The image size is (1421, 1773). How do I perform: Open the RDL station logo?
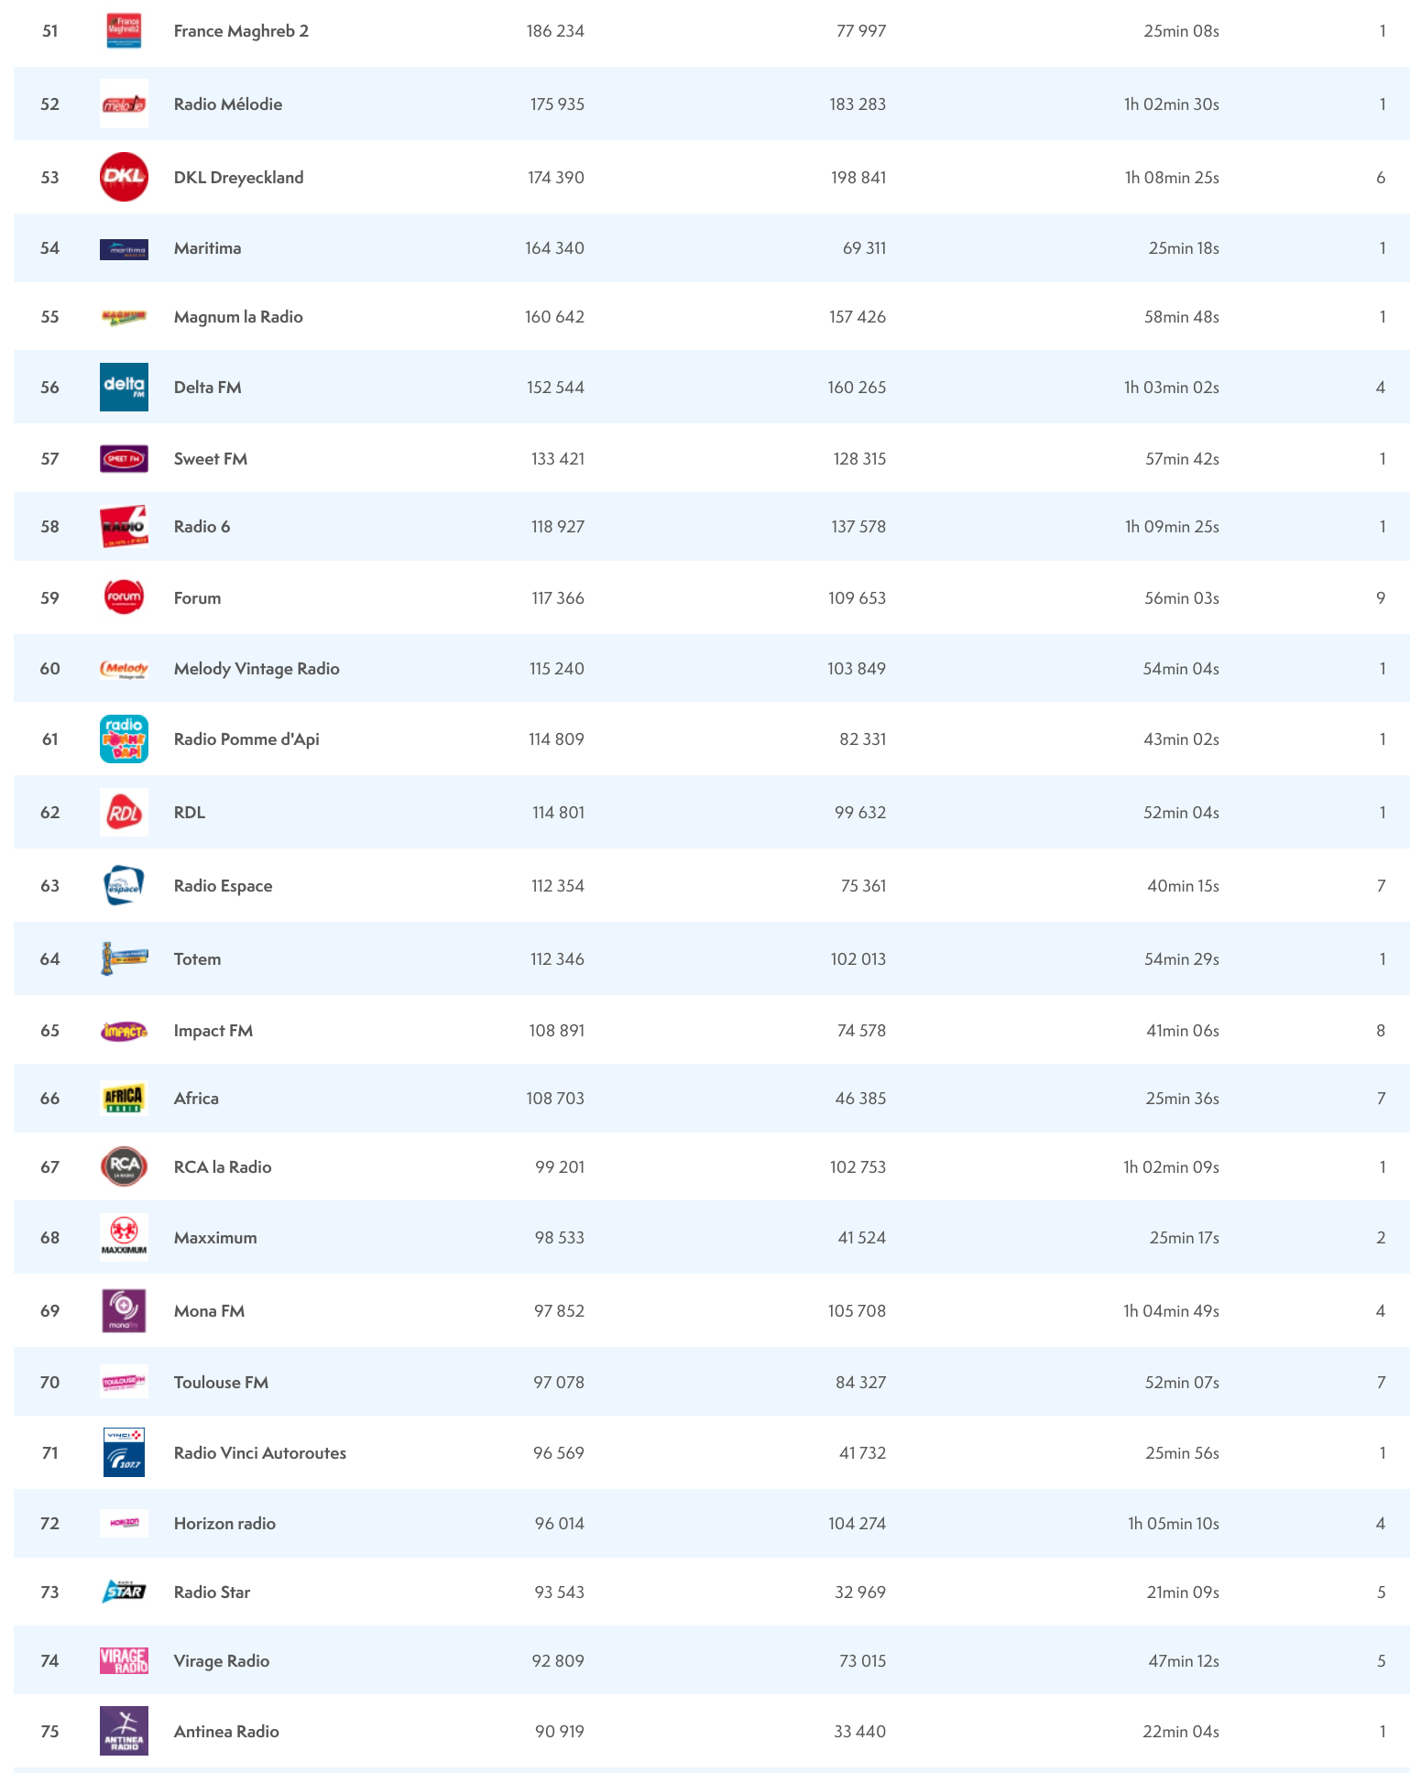click(124, 812)
